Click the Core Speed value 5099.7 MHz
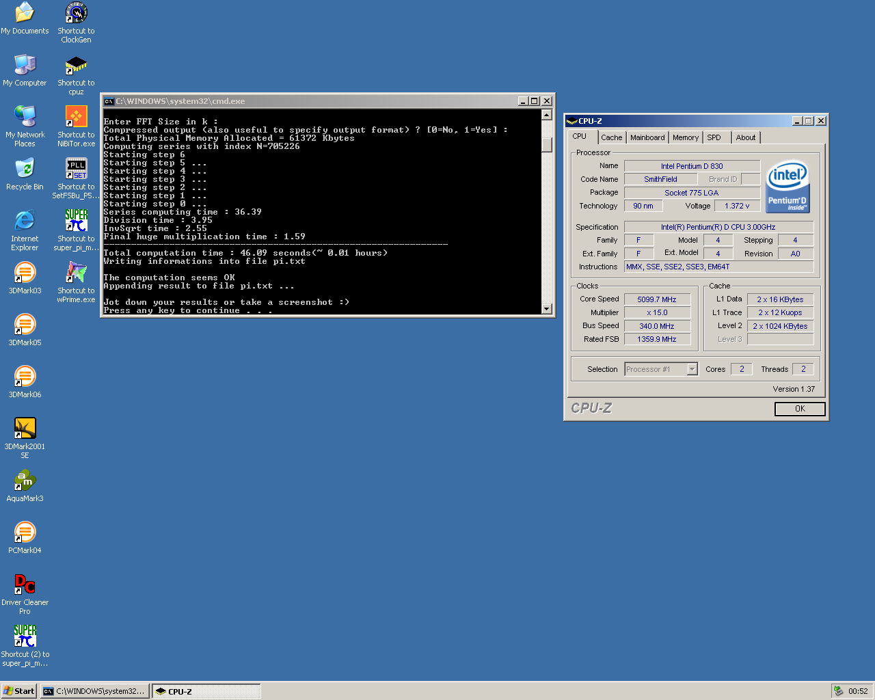 pos(657,299)
